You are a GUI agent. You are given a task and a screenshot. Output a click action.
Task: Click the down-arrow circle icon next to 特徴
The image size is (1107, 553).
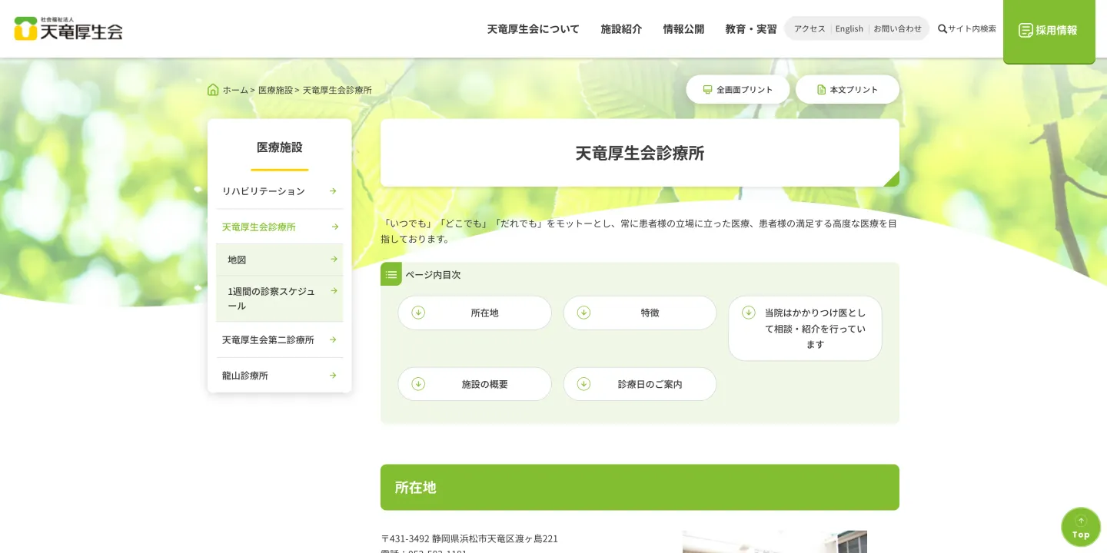[x=583, y=313]
